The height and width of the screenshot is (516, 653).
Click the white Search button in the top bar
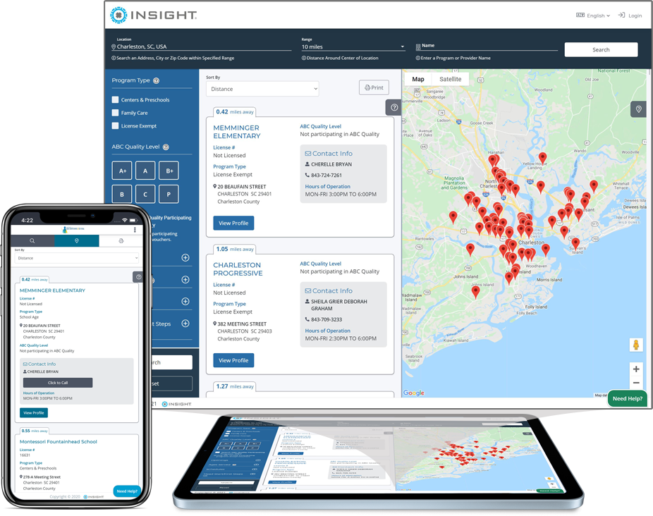tap(601, 49)
